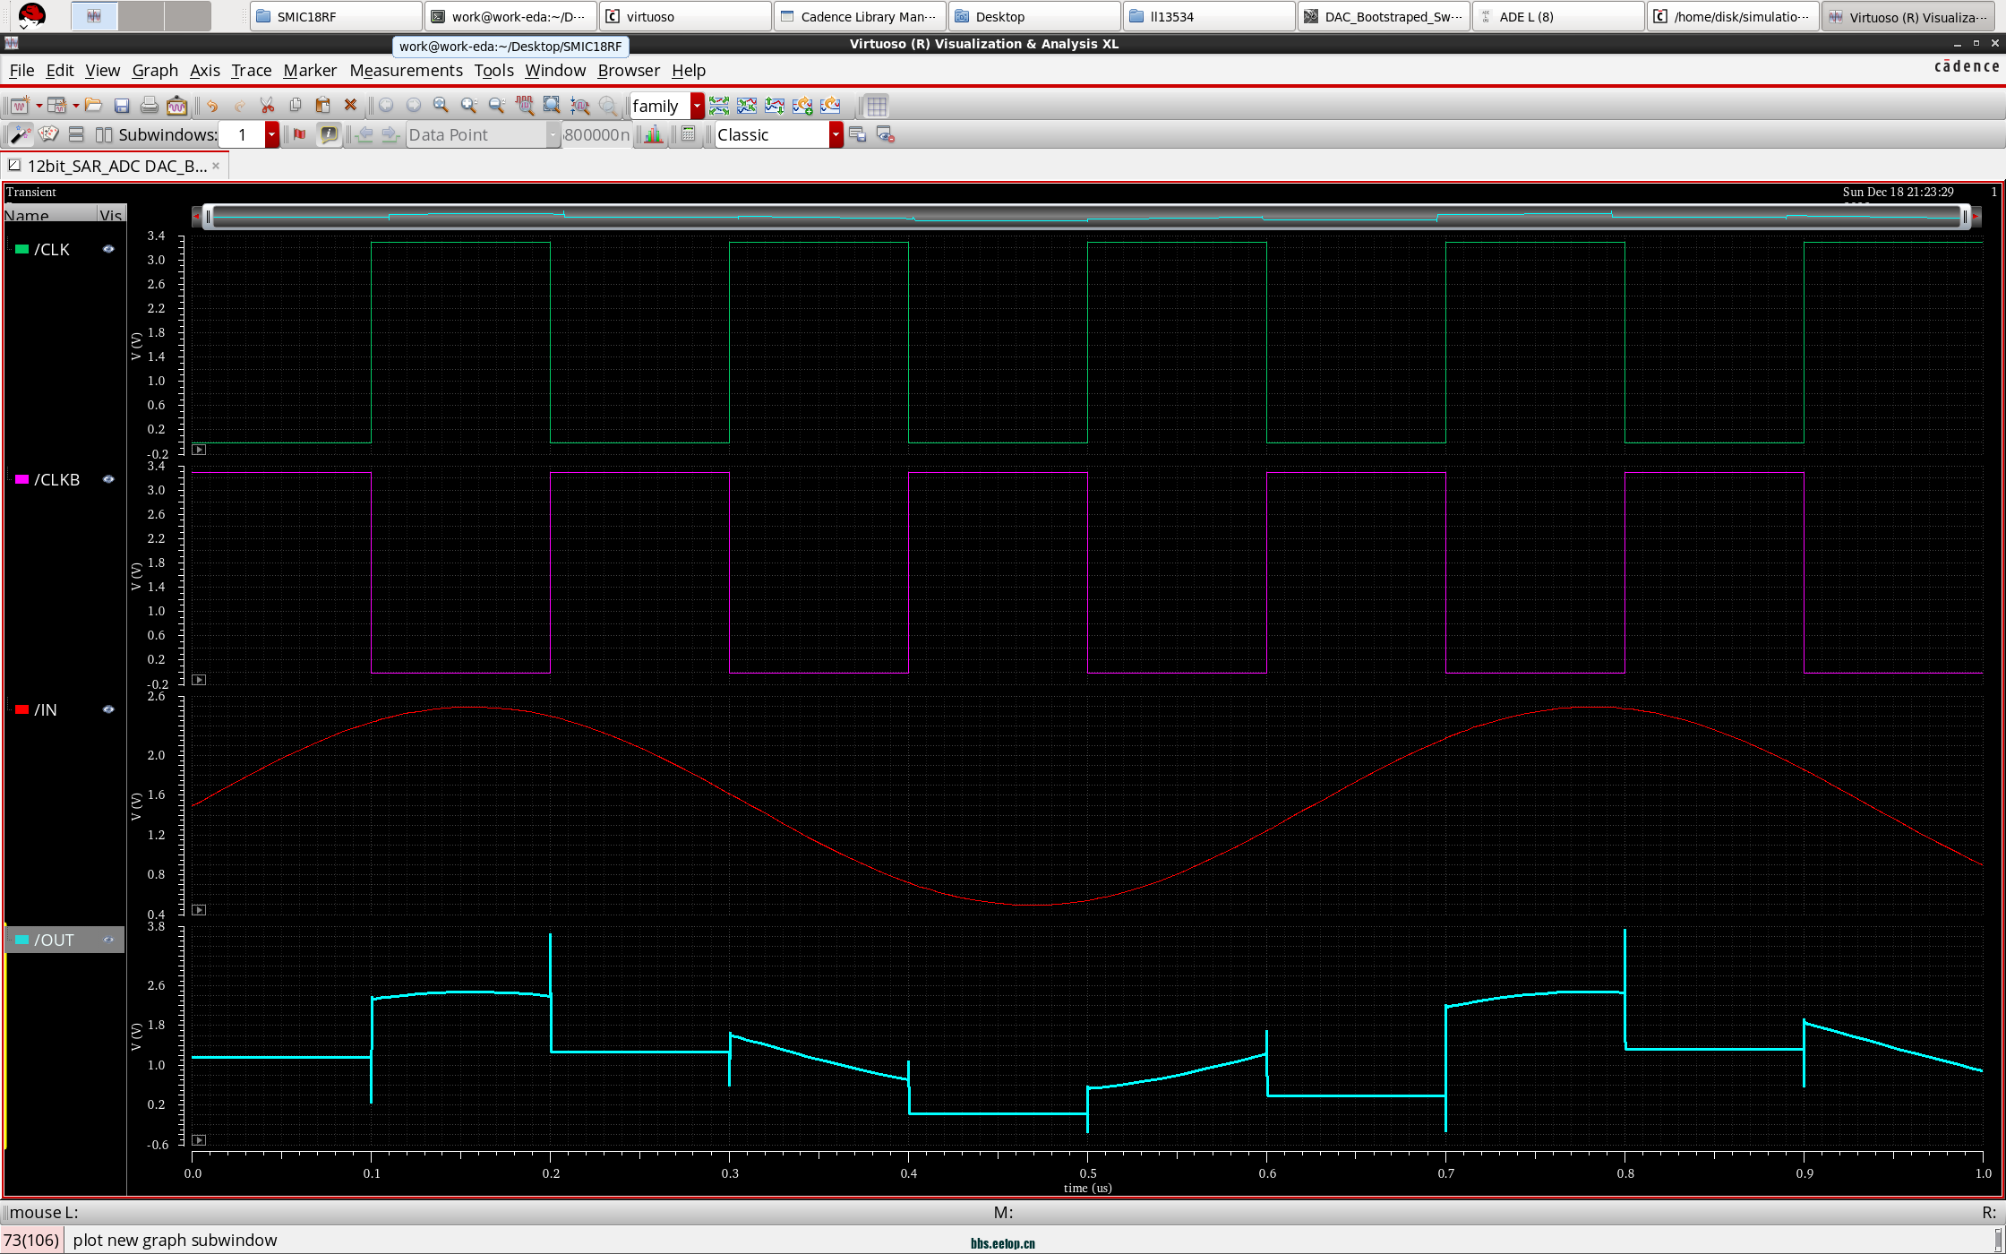Click the red flag marker icon
Image resolution: width=2006 pixels, height=1254 pixels.
[x=299, y=134]
